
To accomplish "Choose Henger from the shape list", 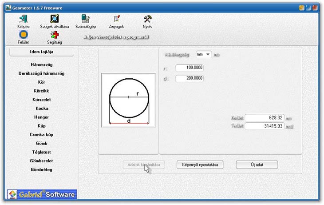I will 42,117.
